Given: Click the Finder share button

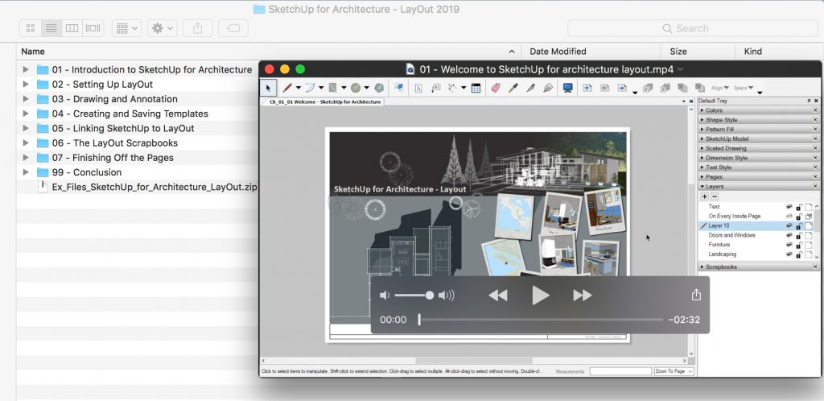Looking at the screenshot, I should pos(198,28).
